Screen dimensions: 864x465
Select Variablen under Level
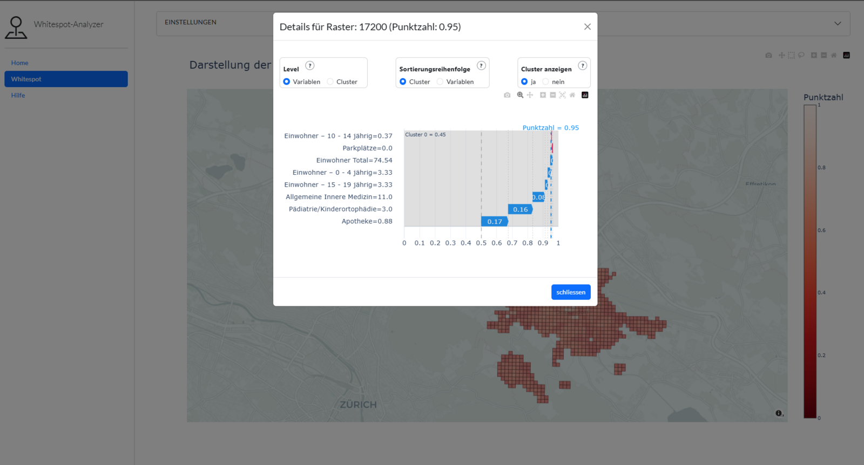click(287, 82)
